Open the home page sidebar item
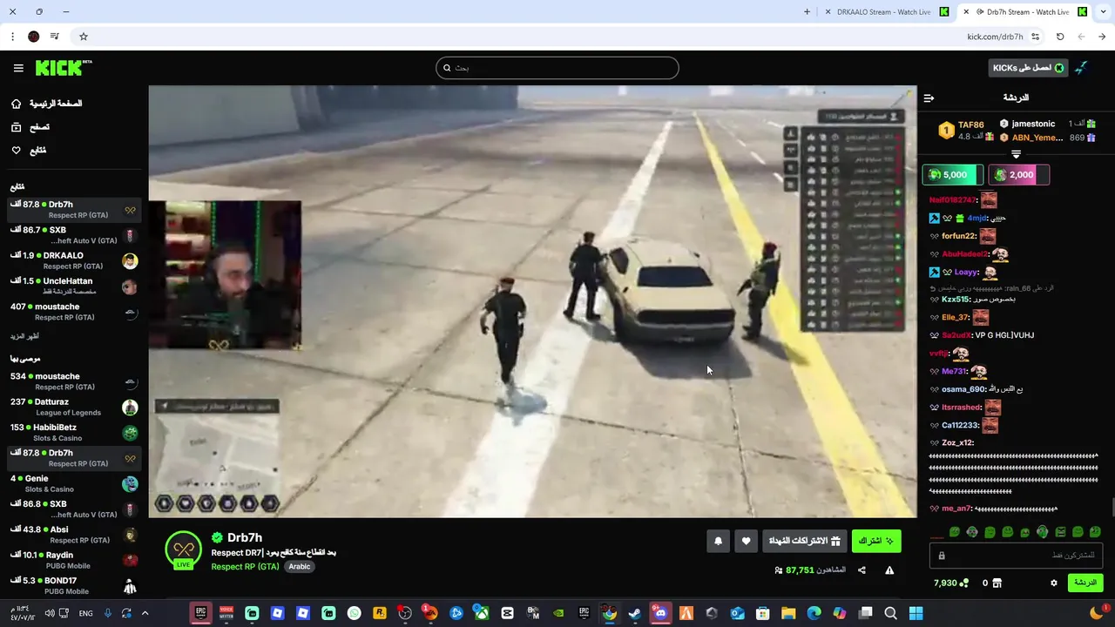Screen dimensions: 1115x627 (x=47, y=104)
